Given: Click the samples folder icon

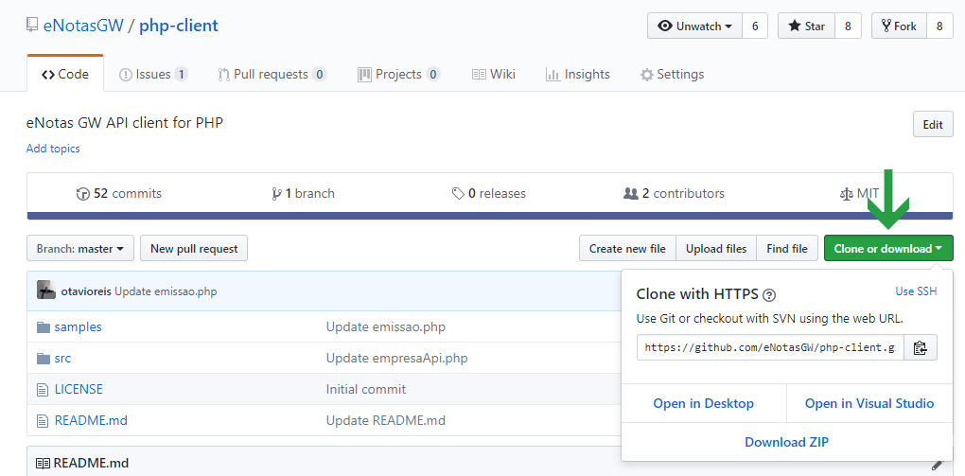Looking at the screenshot, I should tap(43, 327).
